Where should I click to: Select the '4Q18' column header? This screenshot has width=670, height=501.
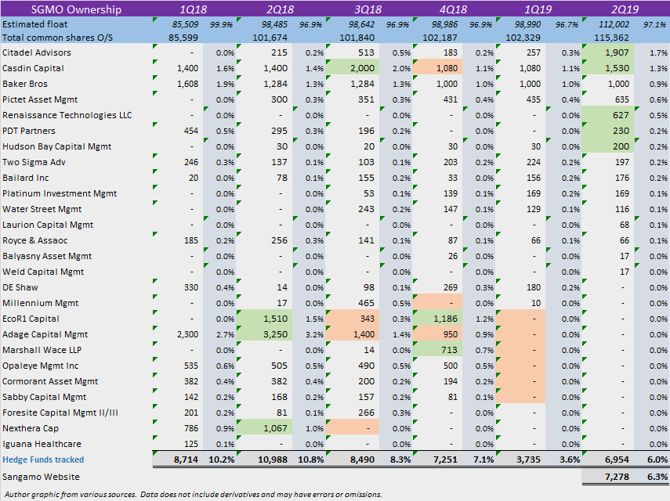coord(454,9)
